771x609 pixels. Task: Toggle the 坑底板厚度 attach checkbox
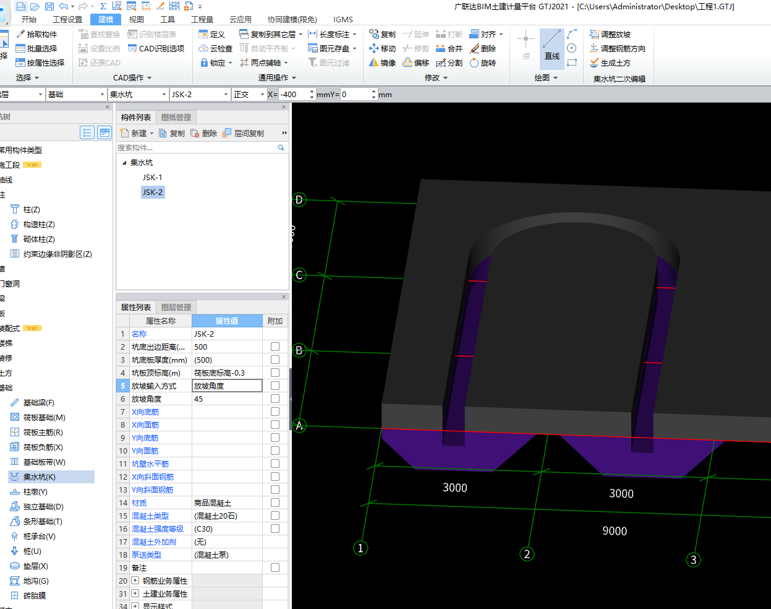click(x=275, y=360)
